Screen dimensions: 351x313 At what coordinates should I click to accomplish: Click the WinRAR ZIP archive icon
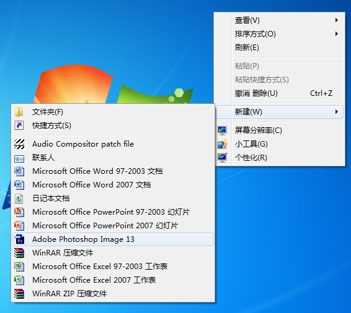[x=19, y=294]
